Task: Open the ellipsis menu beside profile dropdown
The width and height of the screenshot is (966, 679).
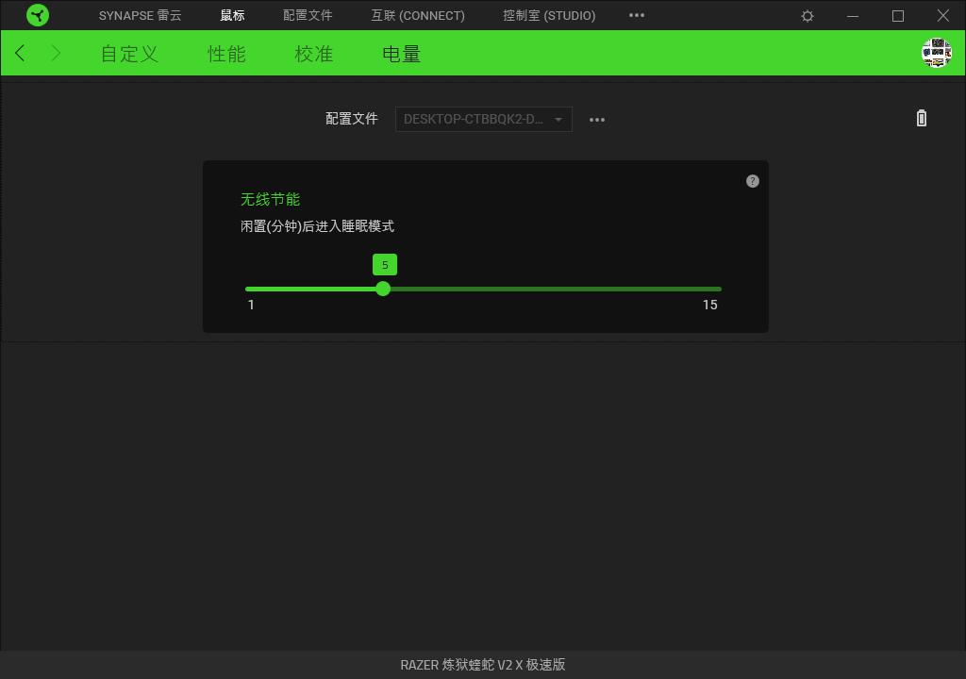Action: tap(597, 120)
